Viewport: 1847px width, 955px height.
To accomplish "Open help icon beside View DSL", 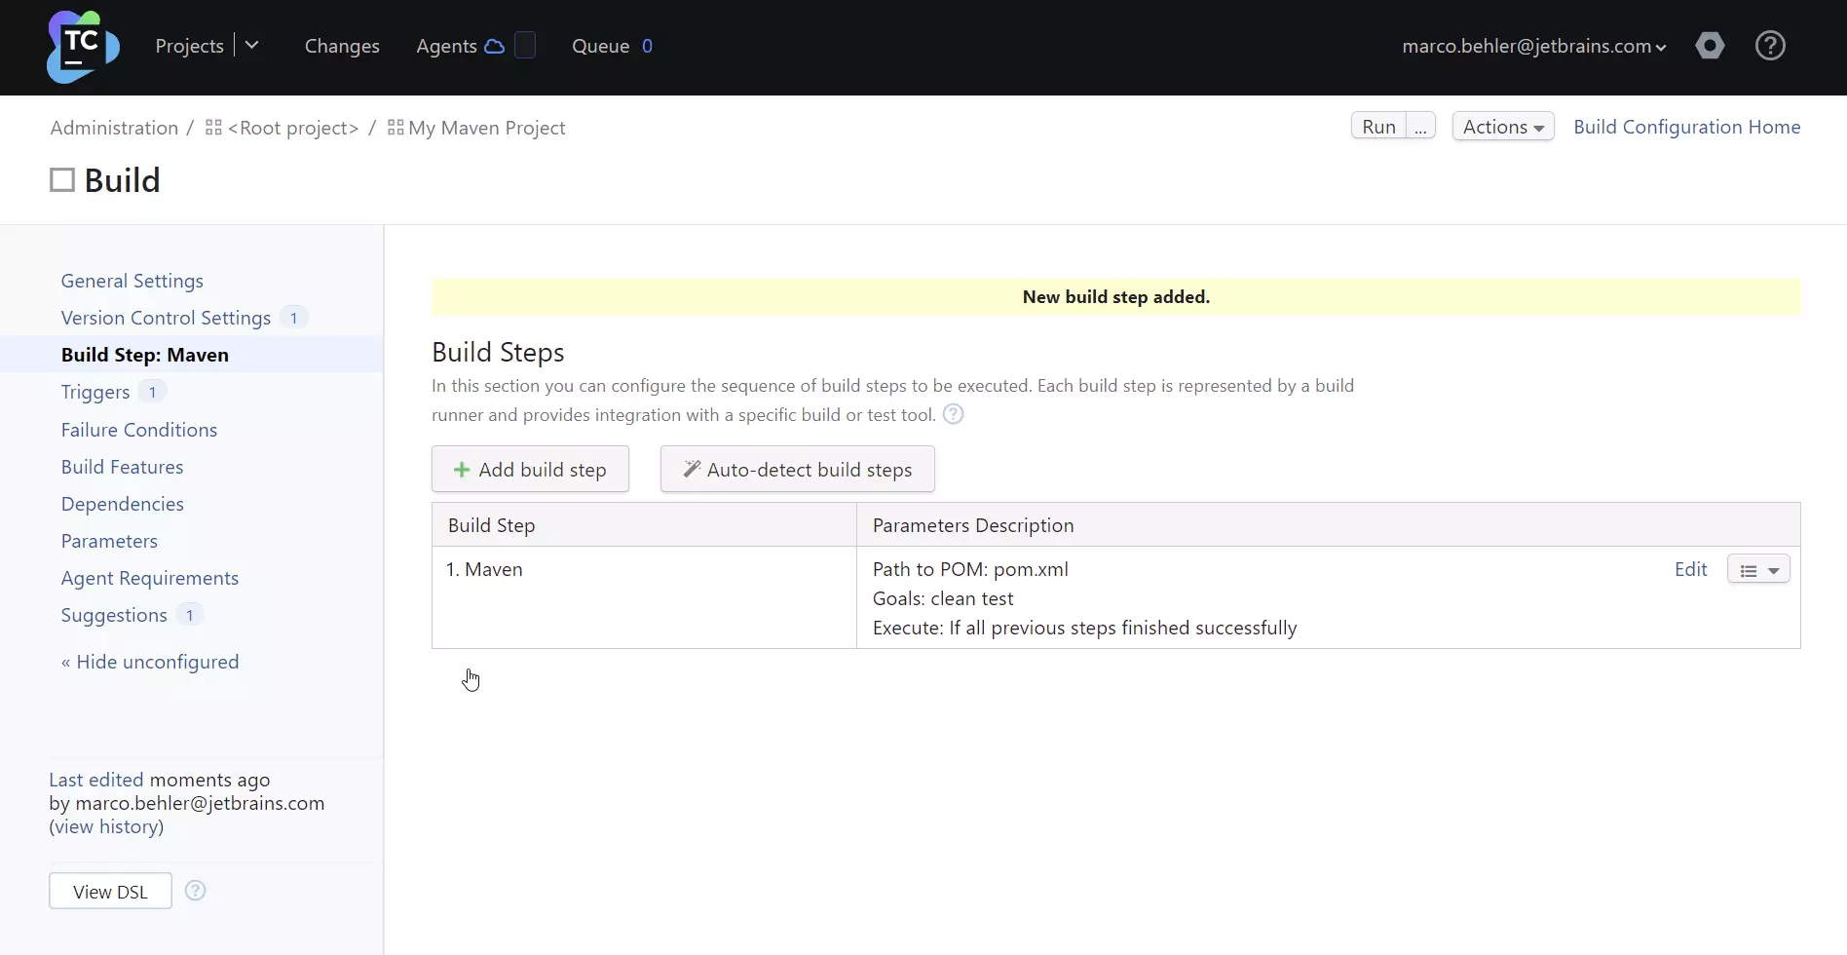I will point(195,891).
